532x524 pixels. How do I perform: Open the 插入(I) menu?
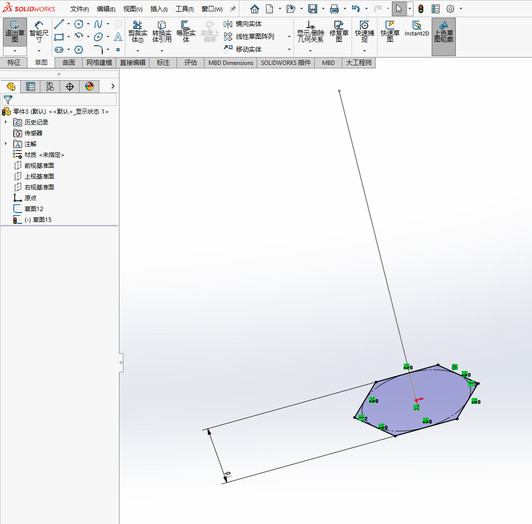pos(158,9)
